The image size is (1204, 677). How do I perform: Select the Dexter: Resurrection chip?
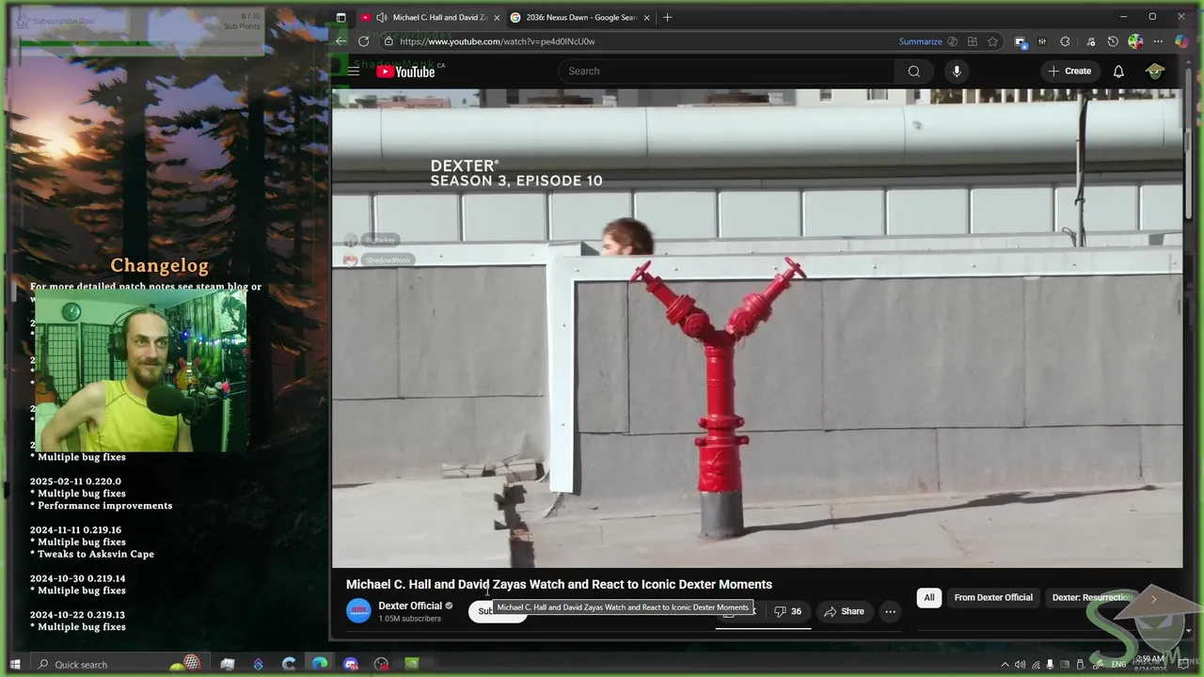click(x=1091, y=597)
